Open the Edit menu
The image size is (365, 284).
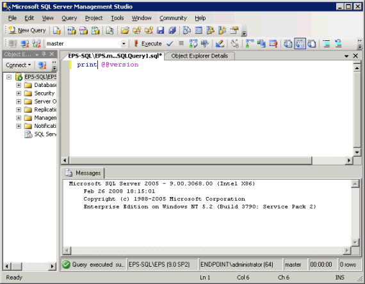tap(29, 18)
